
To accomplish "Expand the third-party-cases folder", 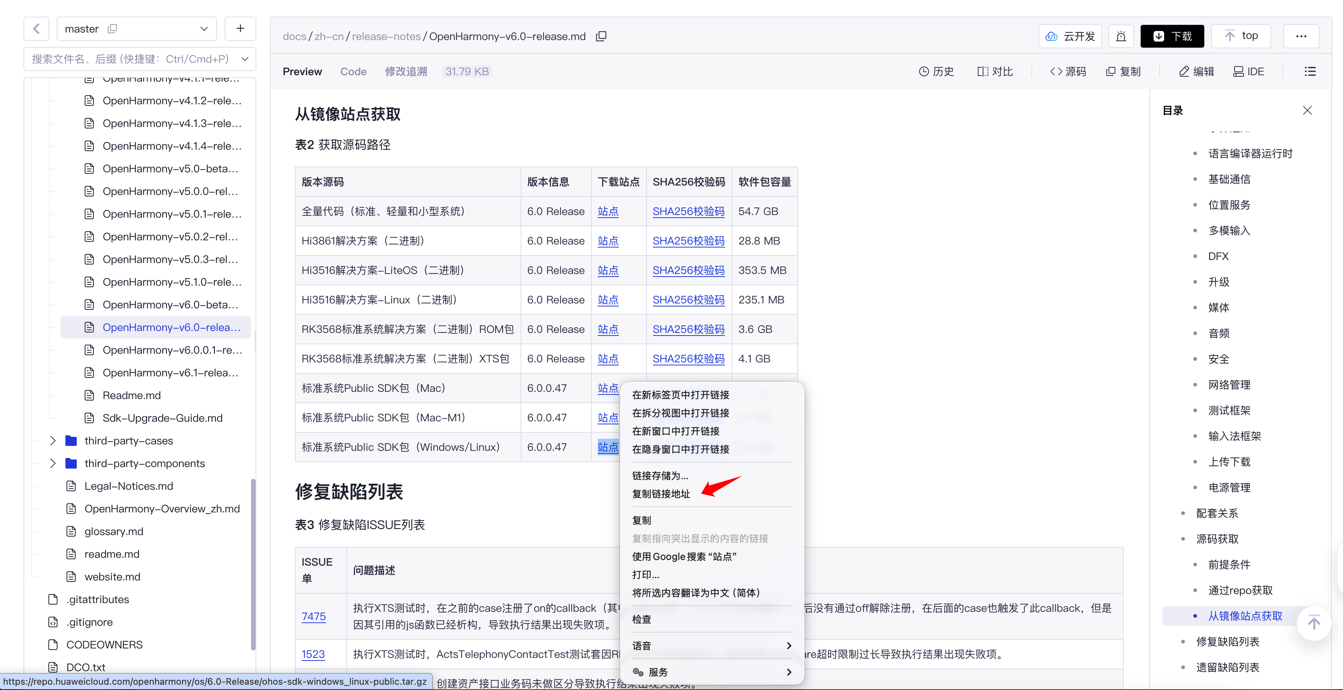I will click(53, 441).
